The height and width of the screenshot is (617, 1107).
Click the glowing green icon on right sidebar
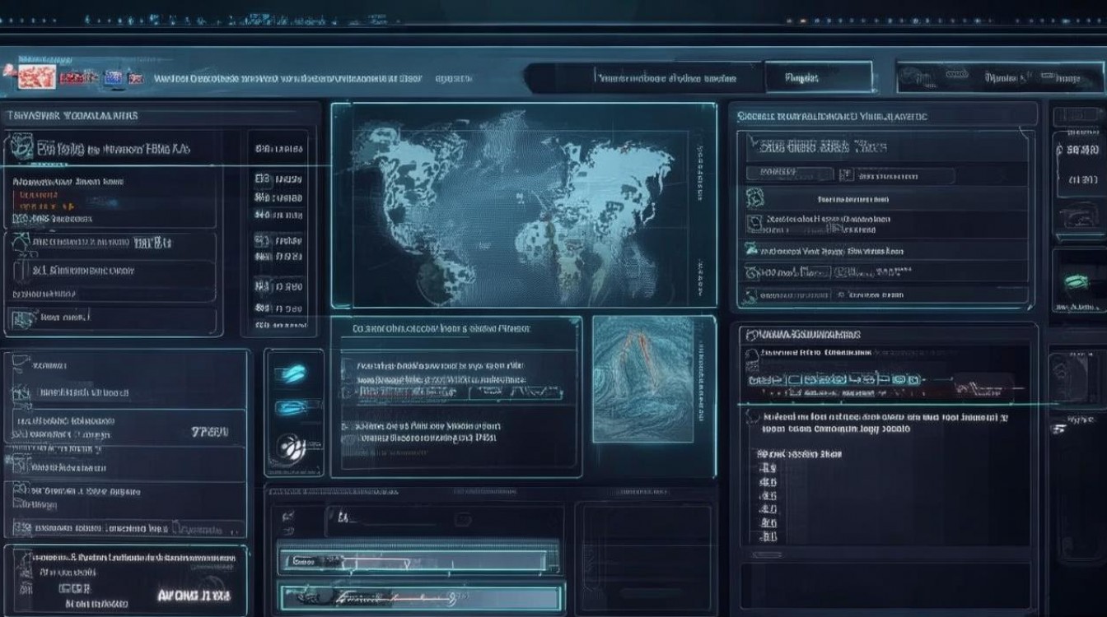1076,281
